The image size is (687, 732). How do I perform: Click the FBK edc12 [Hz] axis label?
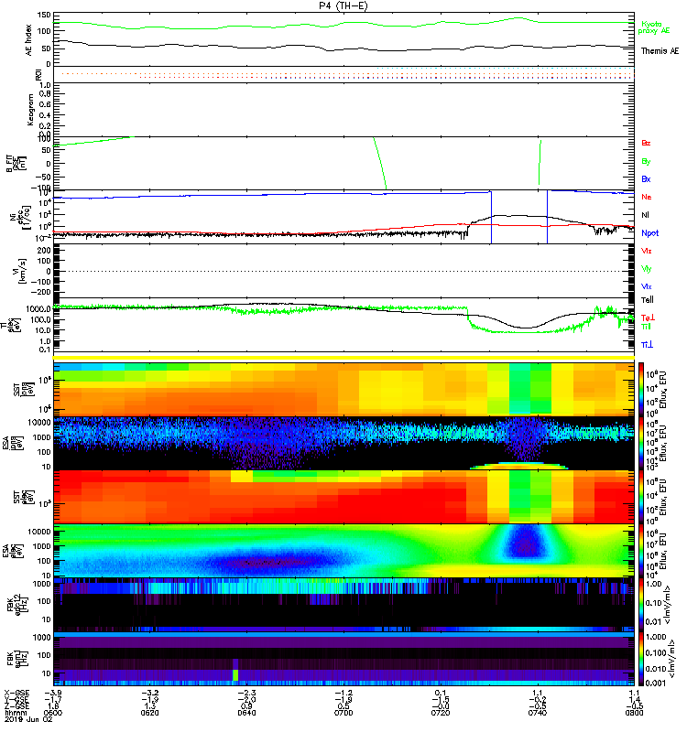tap(16, 605)
